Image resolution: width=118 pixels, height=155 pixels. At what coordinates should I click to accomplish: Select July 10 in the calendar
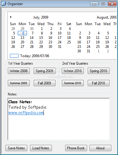pyautogui.click(x=59, y=33)
